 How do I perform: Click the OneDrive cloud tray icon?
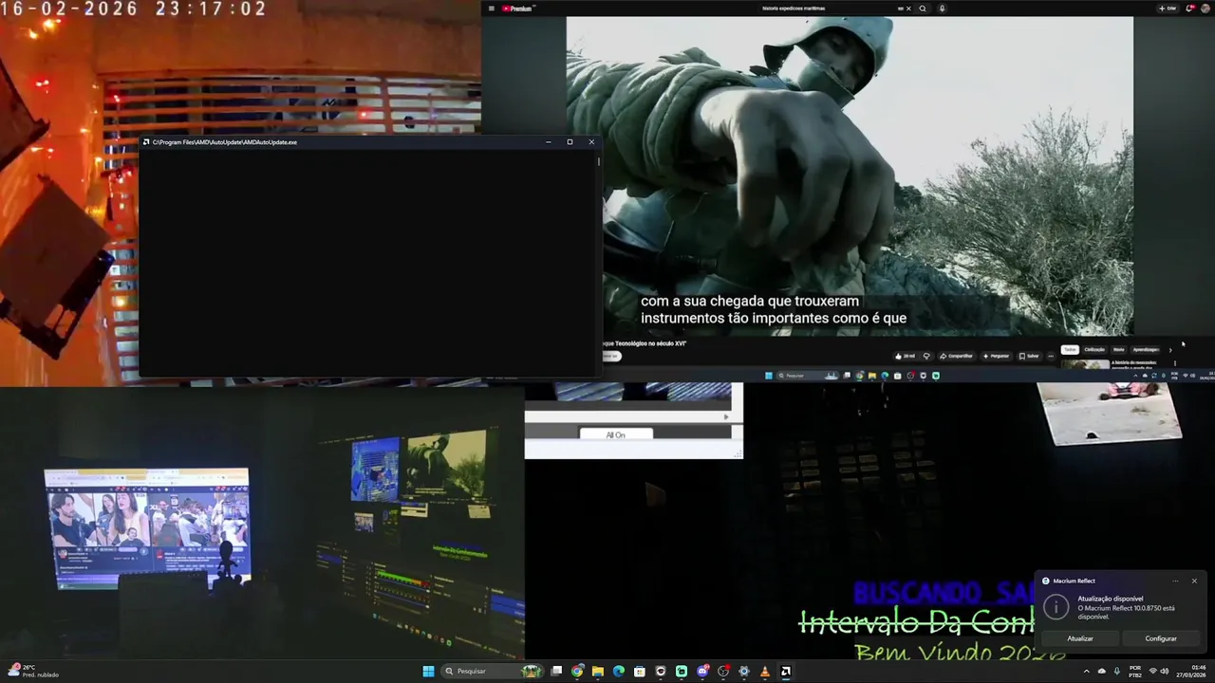[x=1102, y=672]
